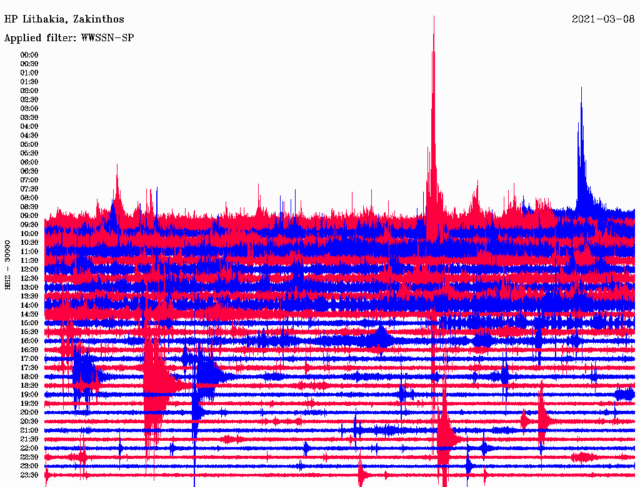Select the 00:30 time label

click(x=29, y=64)
